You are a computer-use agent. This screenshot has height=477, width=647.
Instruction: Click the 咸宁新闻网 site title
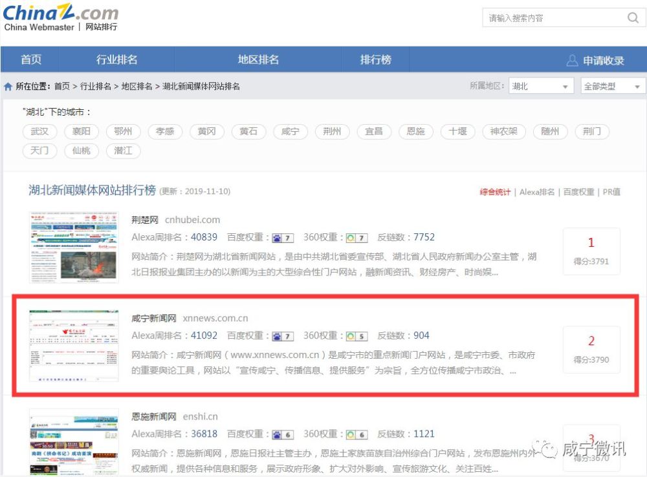[154, 318]
